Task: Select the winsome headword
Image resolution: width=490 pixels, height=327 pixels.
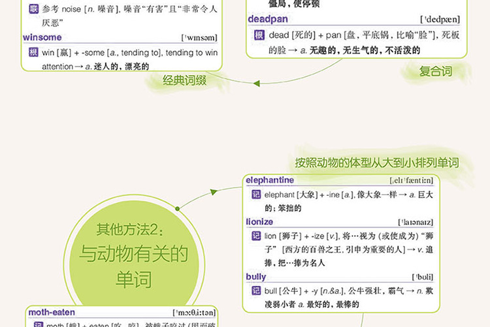Action: pyautogui.click(x=42, y=37)
